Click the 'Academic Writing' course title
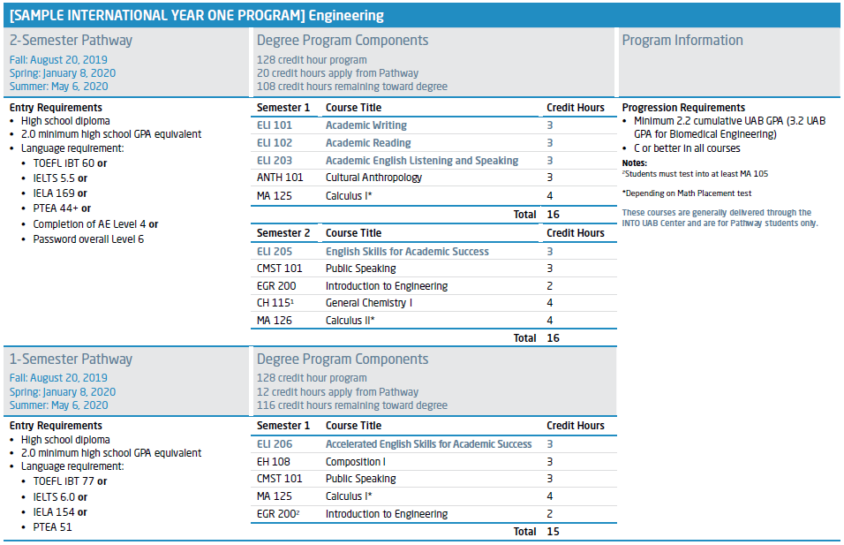 pyautogui.click(x=366, y=125)
